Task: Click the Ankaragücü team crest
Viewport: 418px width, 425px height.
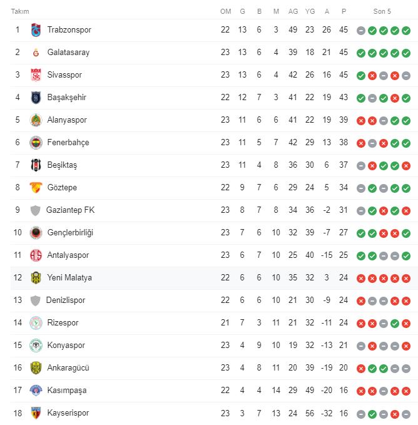Action: coord(35,368)
